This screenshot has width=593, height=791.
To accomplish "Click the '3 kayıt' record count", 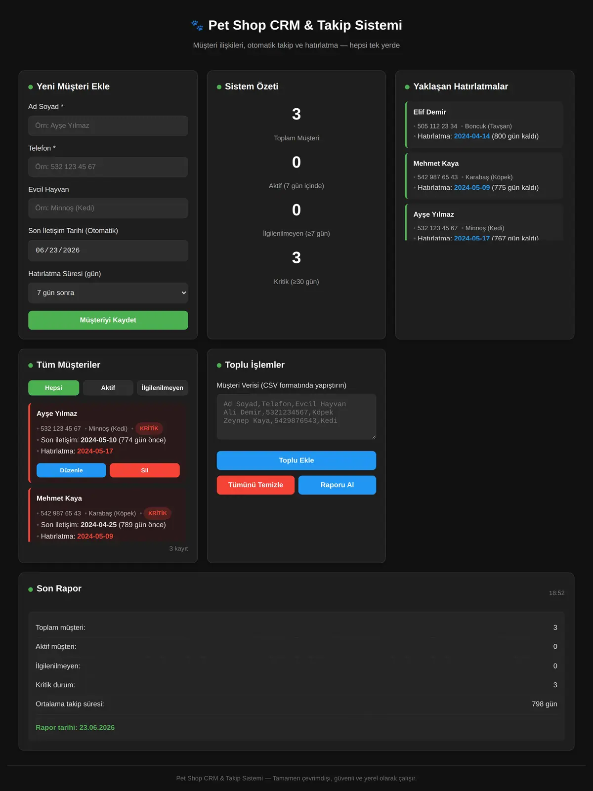I will pos(178,549).
